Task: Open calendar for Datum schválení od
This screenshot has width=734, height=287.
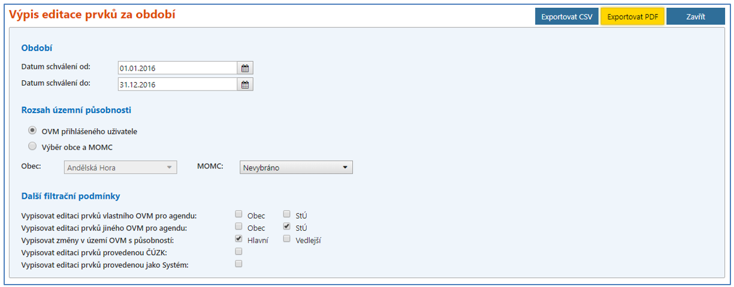Action: click(245, 68)
